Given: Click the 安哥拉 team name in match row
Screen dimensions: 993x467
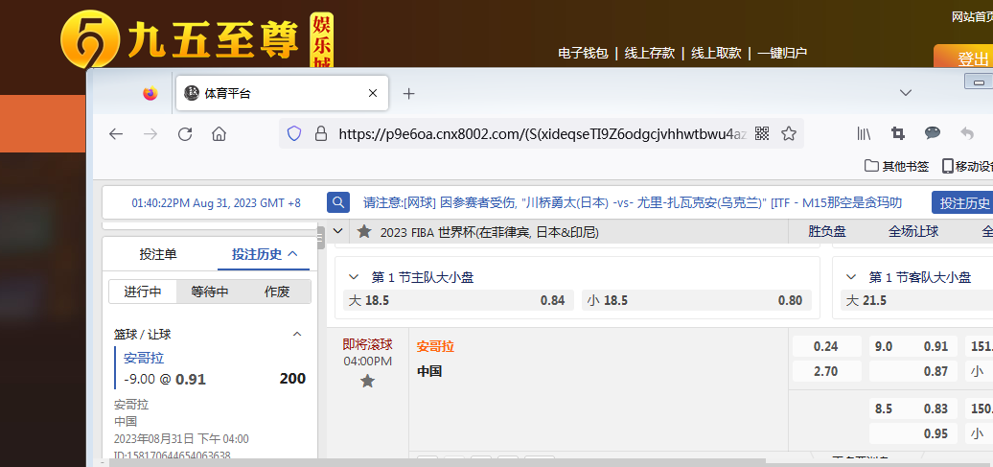Looking at the screenshot, I should (x=435, y=346).
